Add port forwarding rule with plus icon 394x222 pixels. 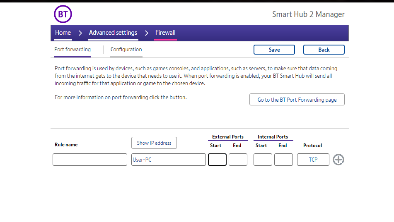click(338, 160)
